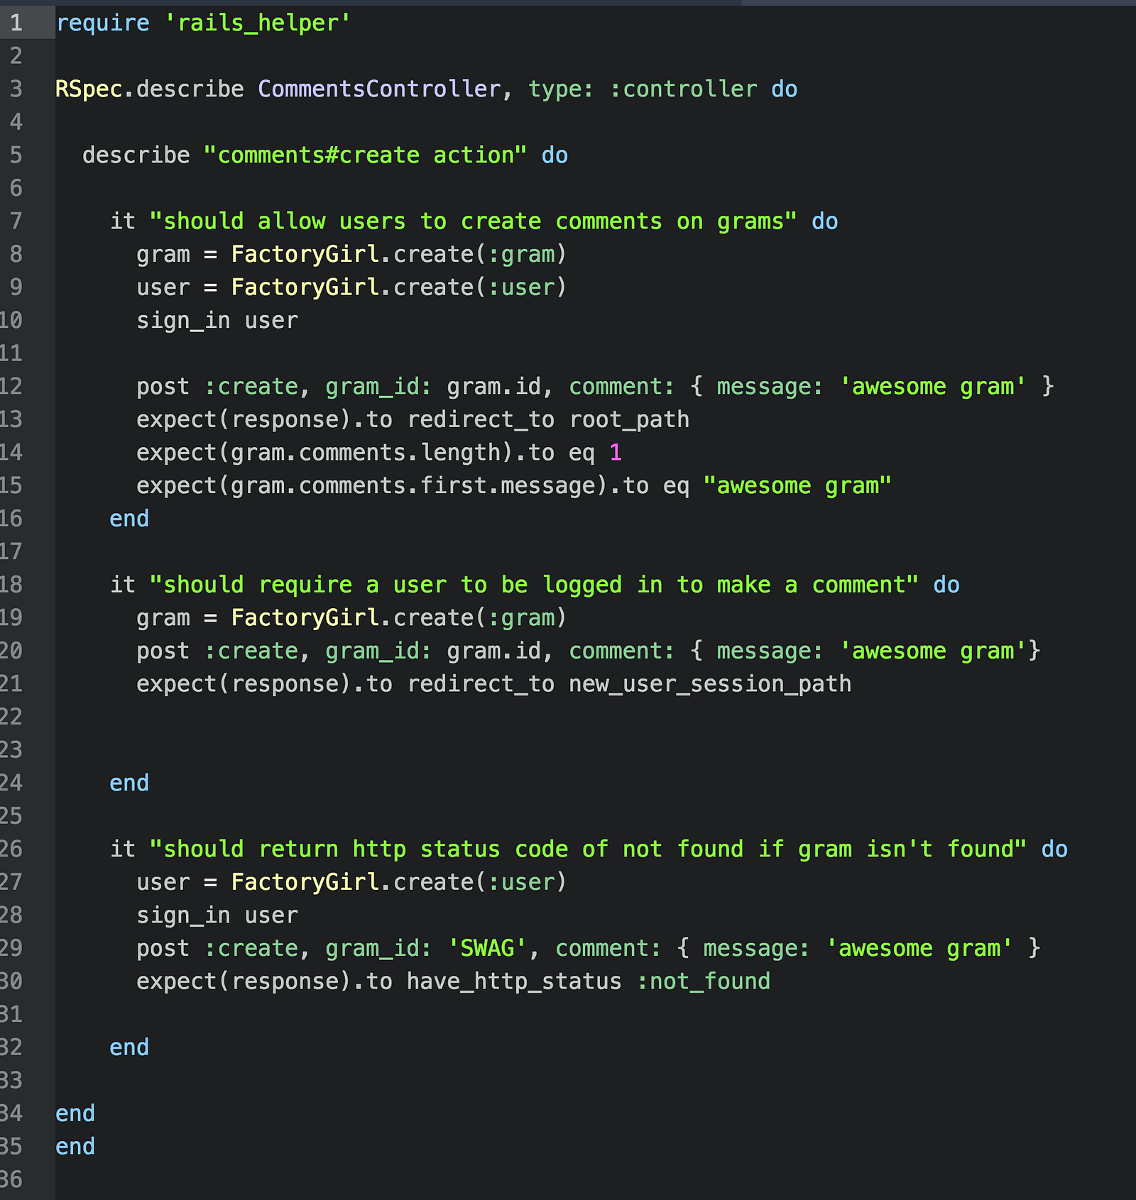
Task: Click 'FactoryGirl' on line 8
Action: point(305,254)
